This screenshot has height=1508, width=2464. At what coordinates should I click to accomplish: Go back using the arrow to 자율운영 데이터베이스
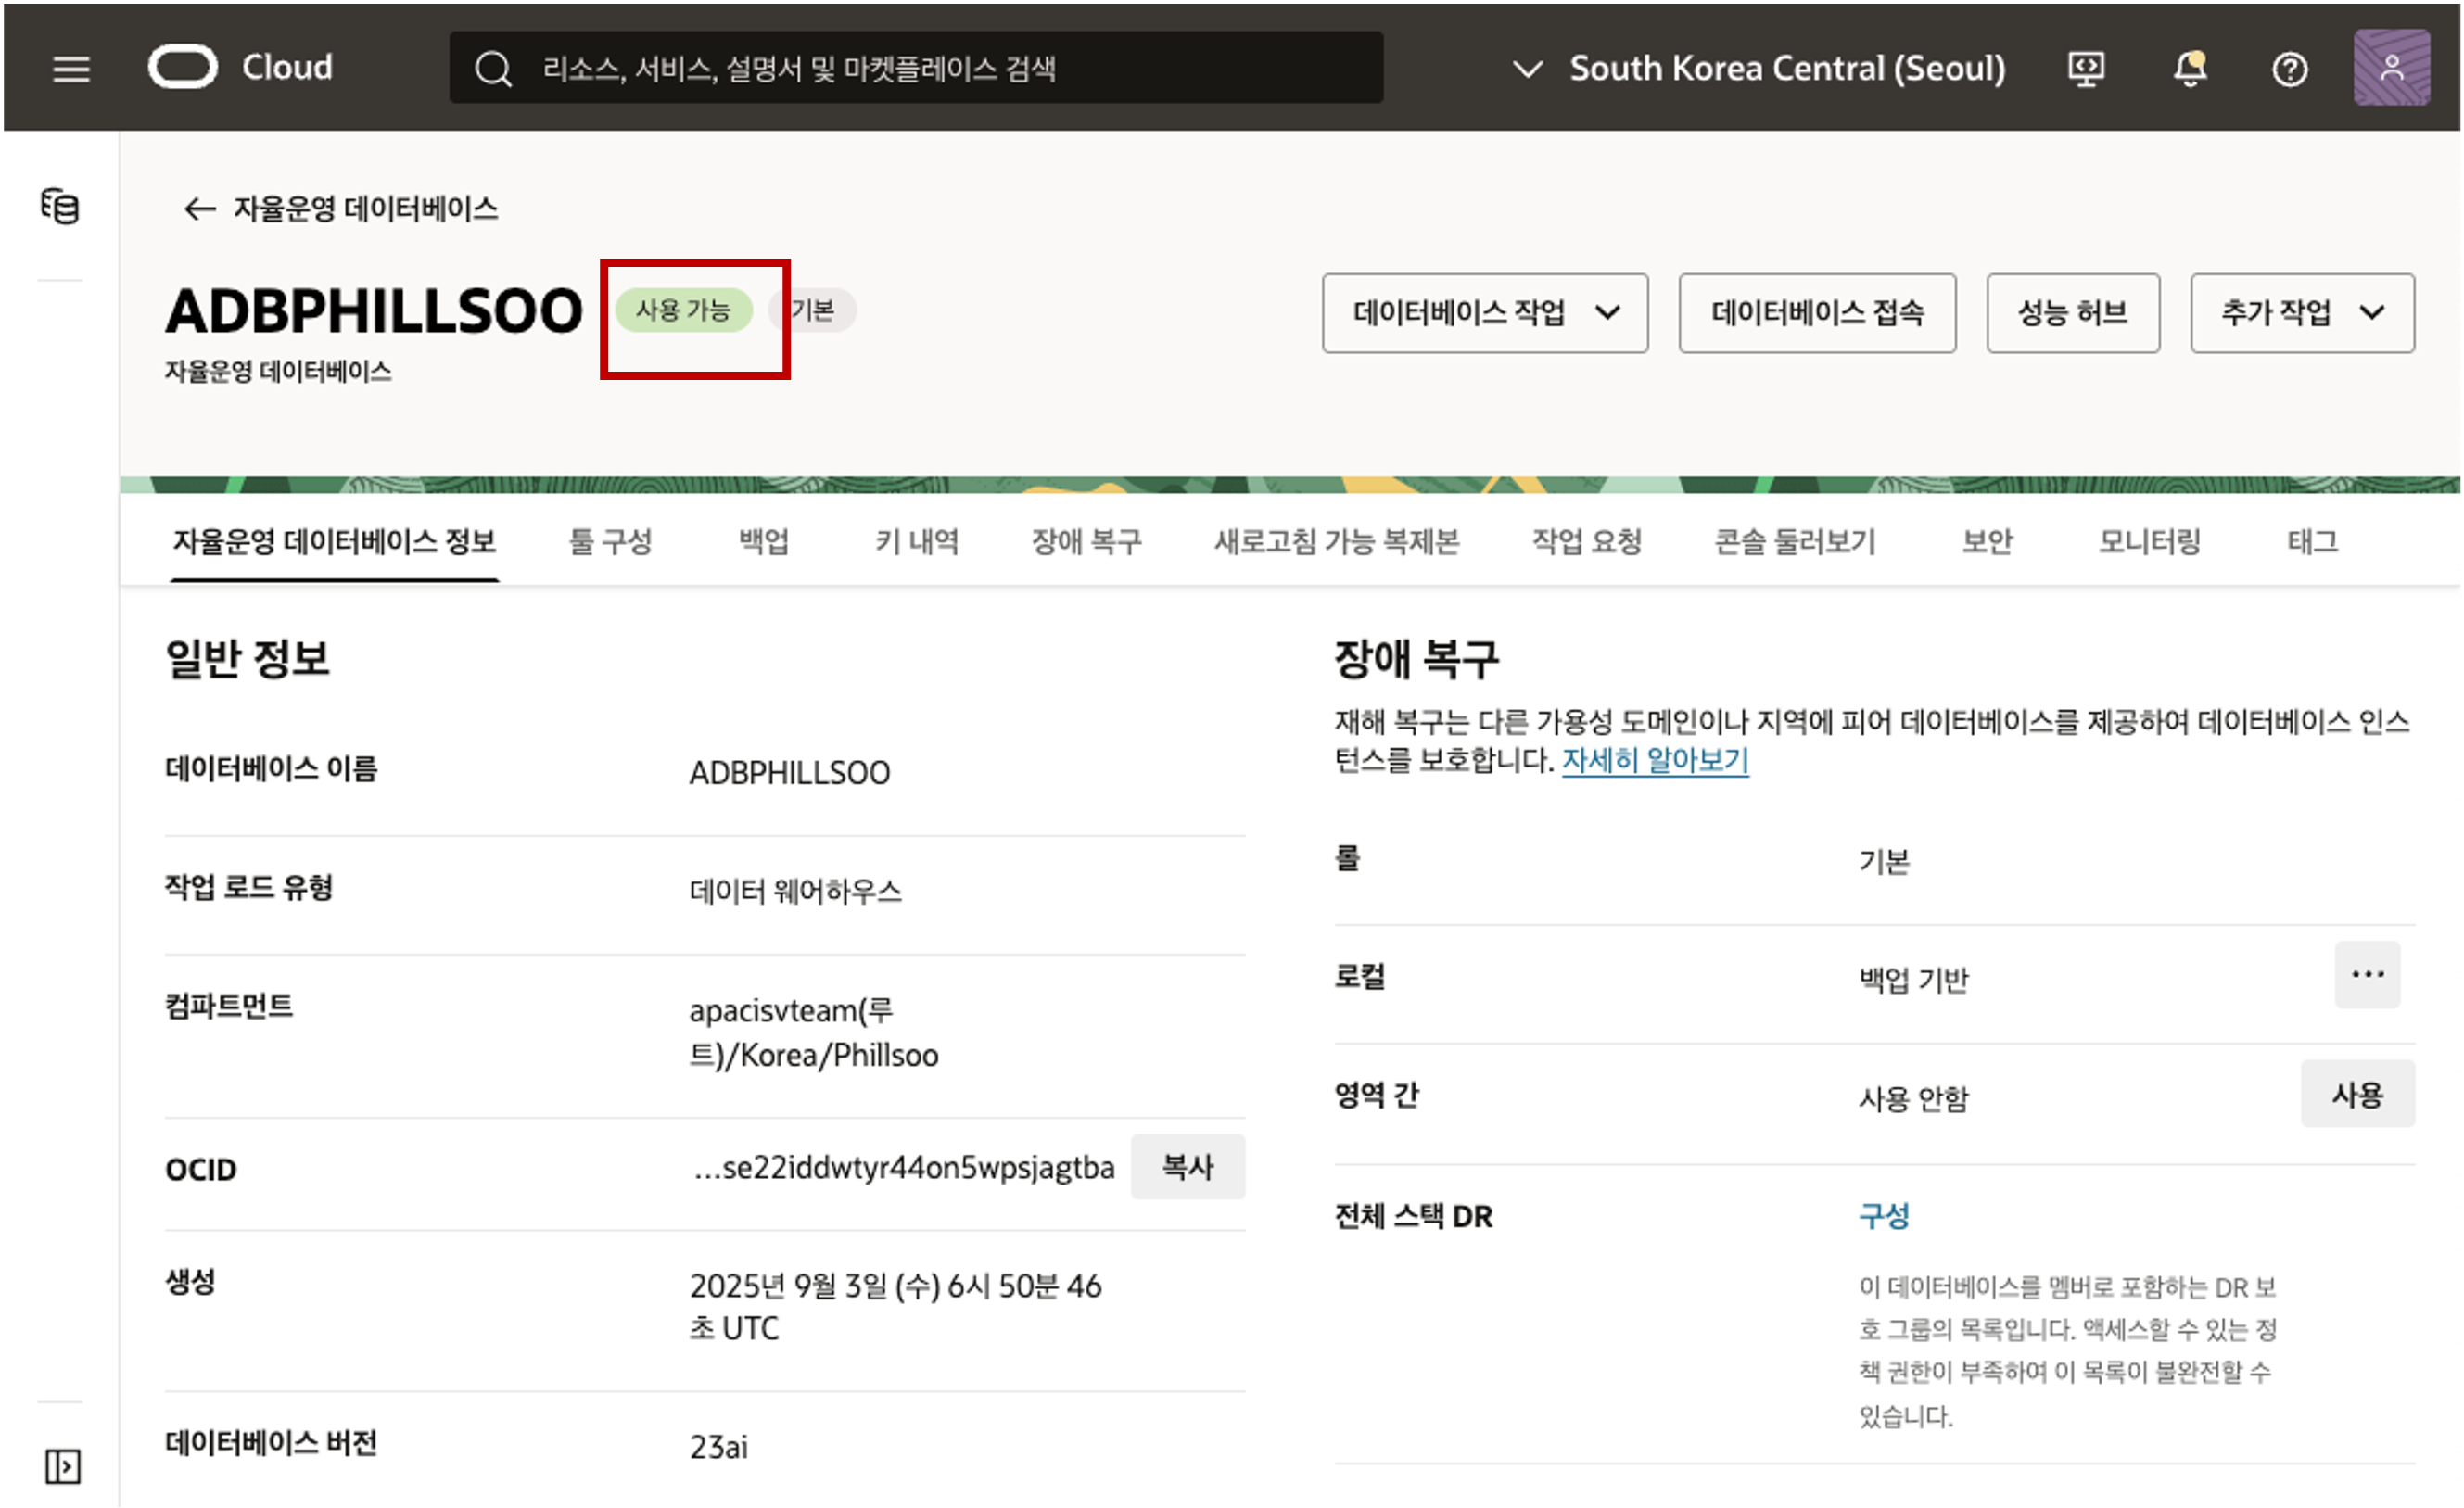pyautogui.click(x=200, y=208)
